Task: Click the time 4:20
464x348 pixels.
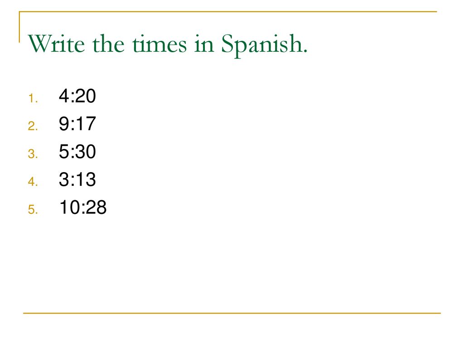Action: pos(77,96)
